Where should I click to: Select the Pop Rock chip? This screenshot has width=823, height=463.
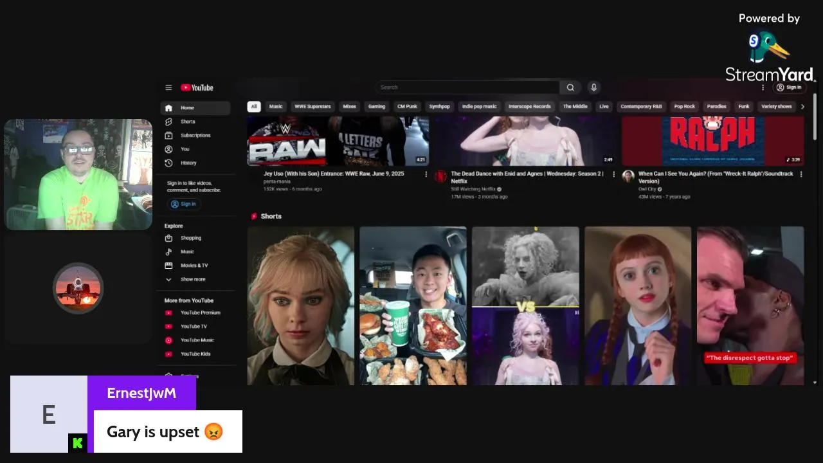click(685, 106)
